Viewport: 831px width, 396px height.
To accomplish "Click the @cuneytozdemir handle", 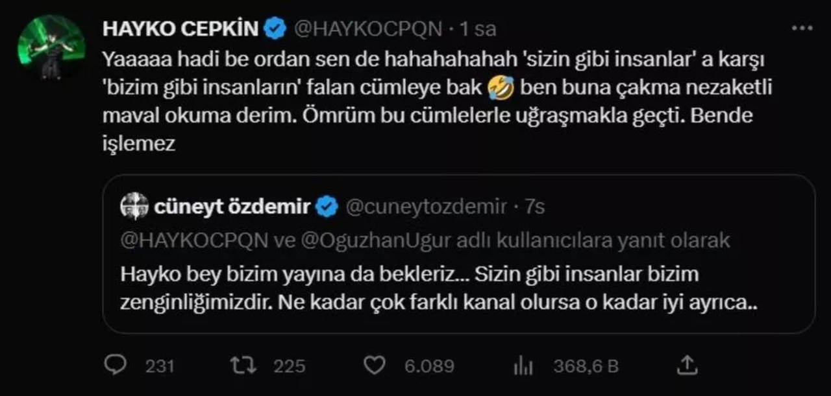I will click(426, 207).
